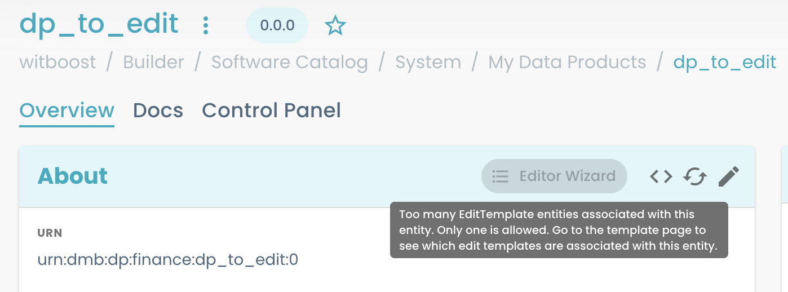Click the dp_to_edit breadcrumb item

coord(724,62)
